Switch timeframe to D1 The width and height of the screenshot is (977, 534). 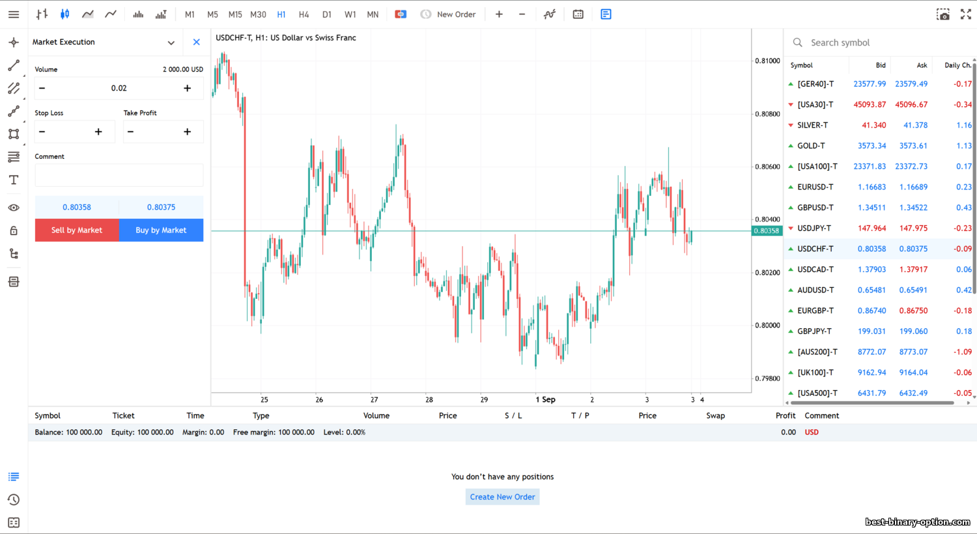(x=327, y=14)
